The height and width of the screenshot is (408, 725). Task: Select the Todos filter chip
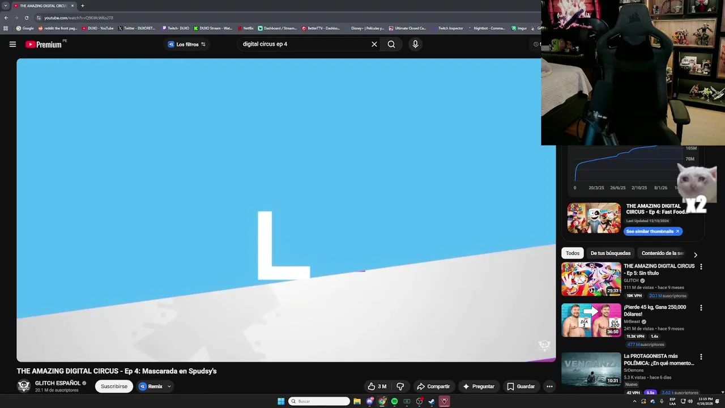click(x=573, y=253)
